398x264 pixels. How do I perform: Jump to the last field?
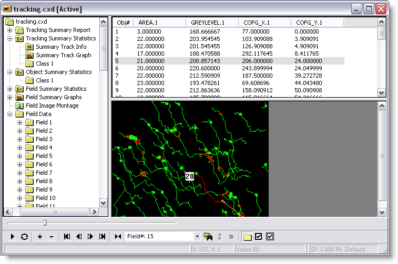coord(102,237)
